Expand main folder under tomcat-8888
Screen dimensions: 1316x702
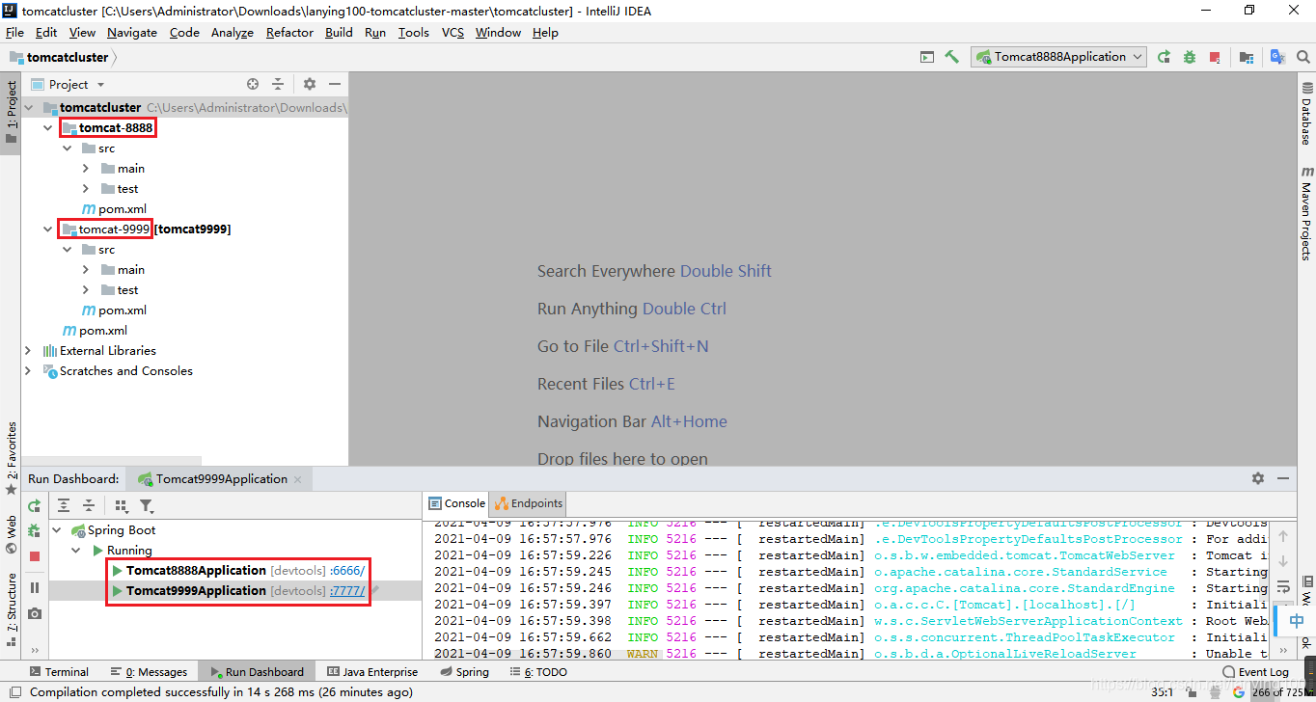(86, 168)
